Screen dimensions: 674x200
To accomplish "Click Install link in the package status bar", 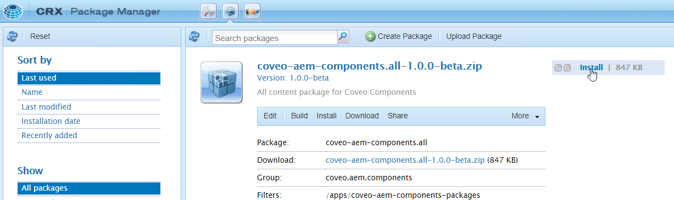I will 591,67.
